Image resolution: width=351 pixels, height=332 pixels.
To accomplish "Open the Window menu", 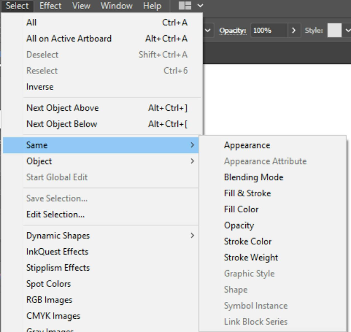I will [116, 5].
